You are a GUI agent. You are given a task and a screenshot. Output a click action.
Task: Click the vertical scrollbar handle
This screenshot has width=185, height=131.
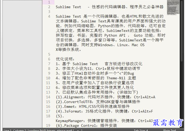tap(182, 31)
